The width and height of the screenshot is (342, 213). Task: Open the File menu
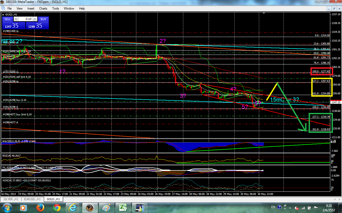pyautogui.click(x=9, y=9)
